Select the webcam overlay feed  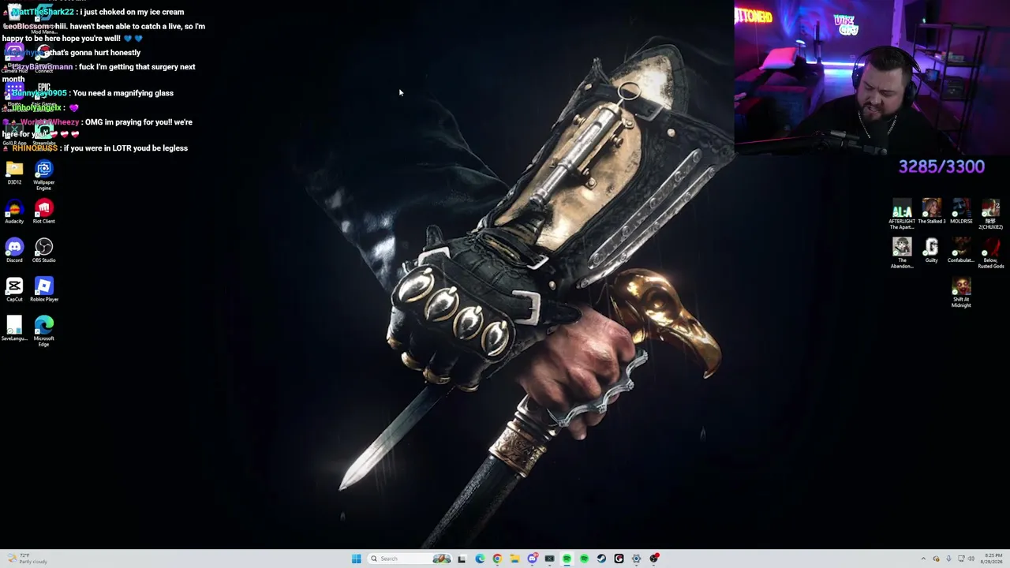872,77
